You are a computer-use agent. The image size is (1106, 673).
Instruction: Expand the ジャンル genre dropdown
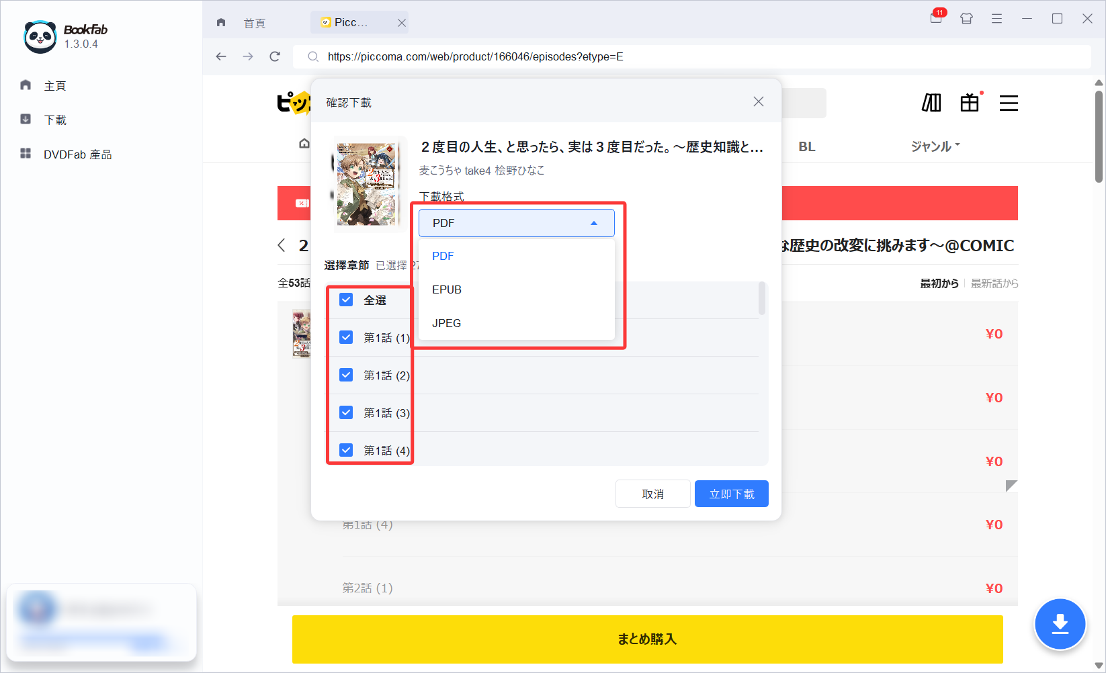click(935, 146)
